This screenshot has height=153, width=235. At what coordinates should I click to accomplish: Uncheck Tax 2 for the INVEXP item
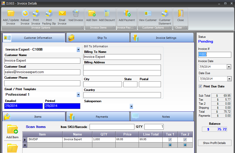tap(185, 140)
